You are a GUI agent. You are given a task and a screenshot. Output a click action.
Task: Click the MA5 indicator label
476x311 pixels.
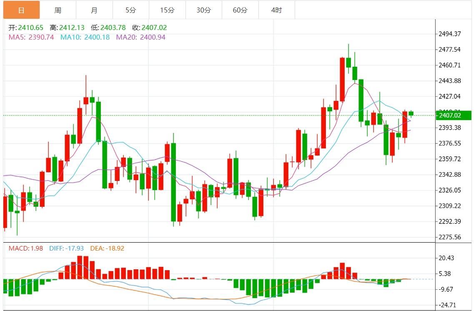click(x=31, y=37)
